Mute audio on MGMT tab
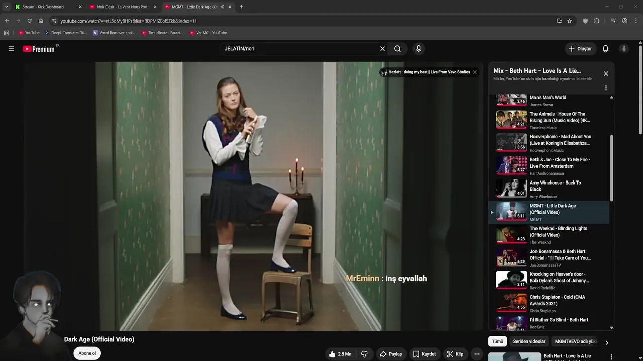This screenshot has height=361, width=643. point(222,7)
